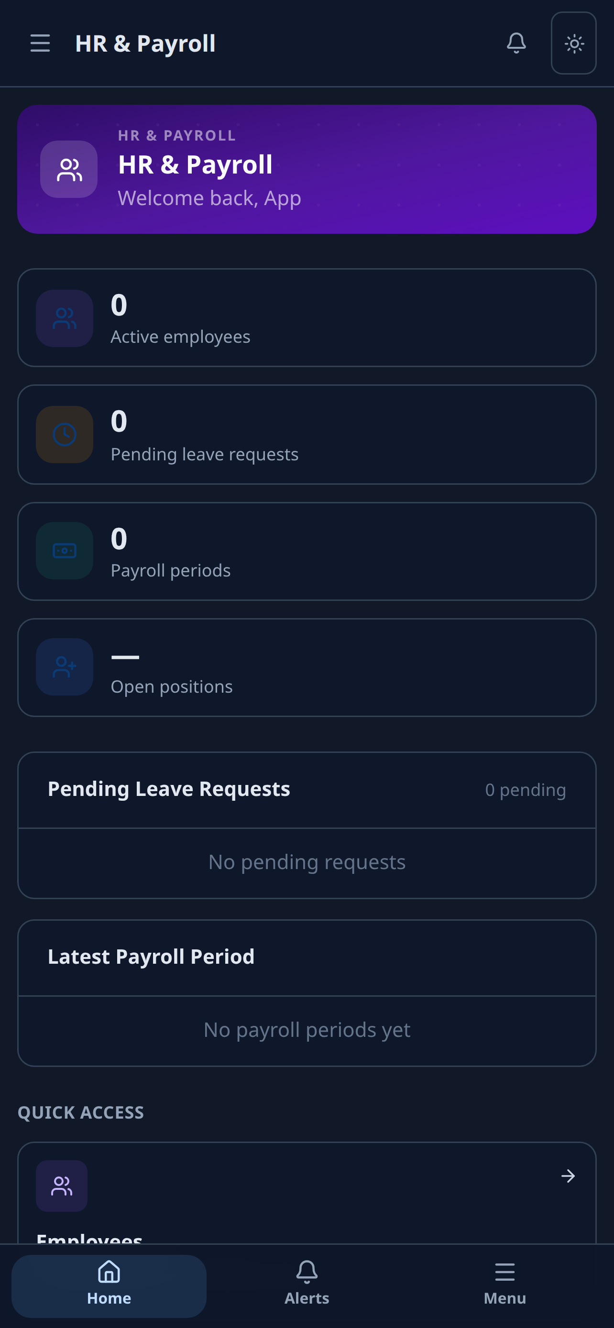Follow the Employees quick access arrow
The height and width of the screenshot is (1328, 614).
(568, 1176)
